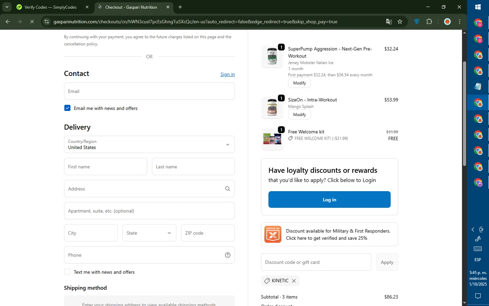Modify the SizeOn Intra-Workout item
The image size is (489, 306).
point(299,115)
